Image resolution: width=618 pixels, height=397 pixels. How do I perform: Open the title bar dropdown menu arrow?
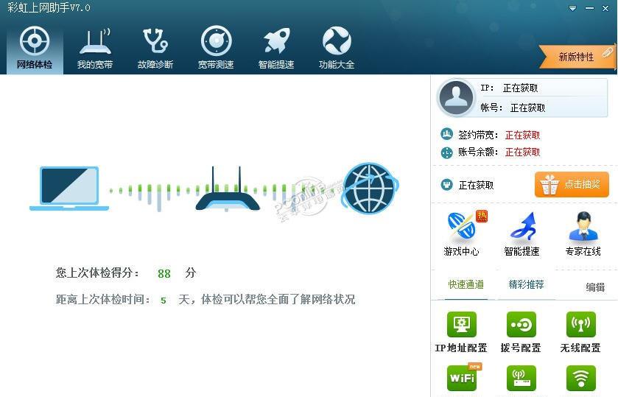[x=572, y=8]
